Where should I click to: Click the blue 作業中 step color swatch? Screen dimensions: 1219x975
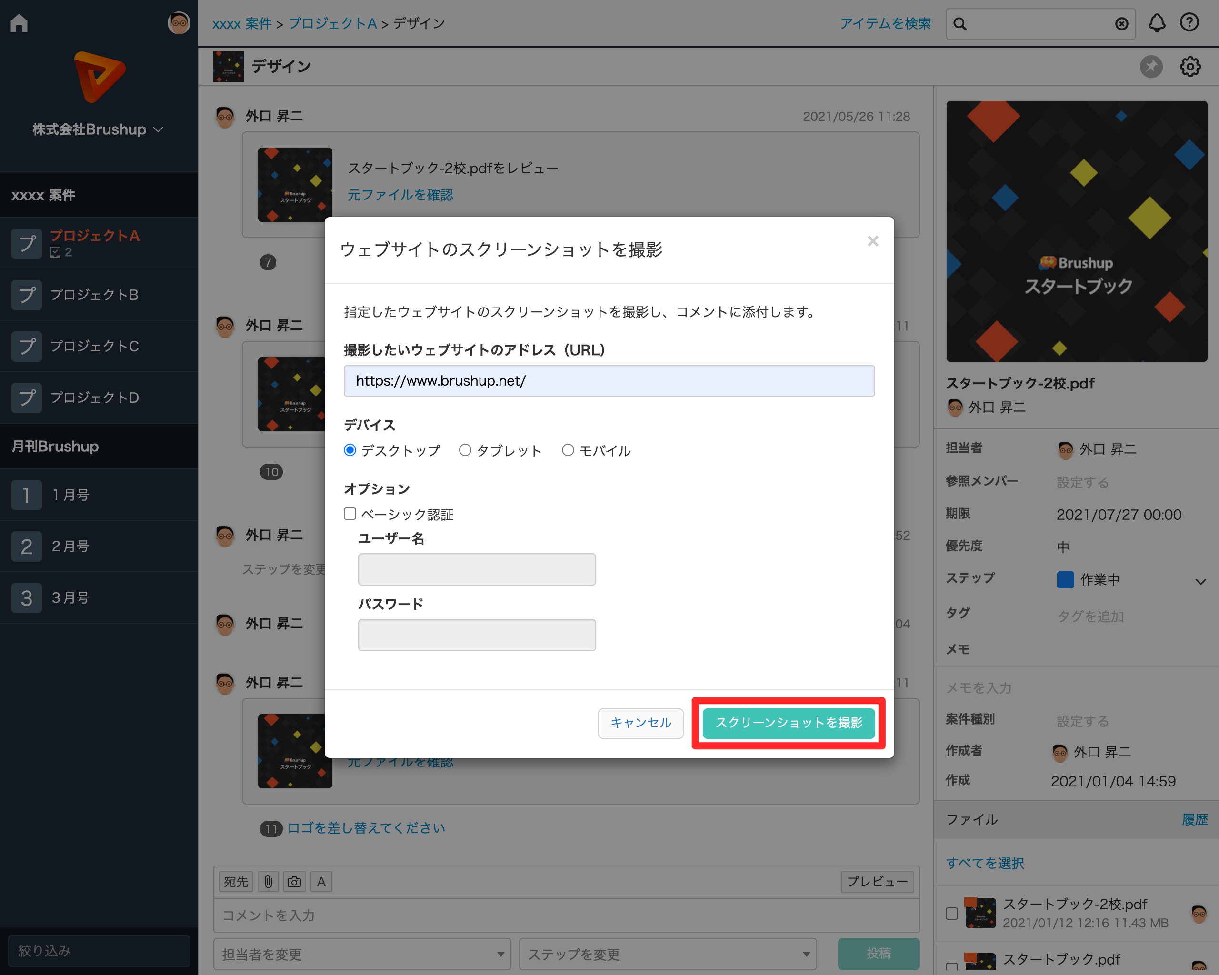[x=1065, y=580]
